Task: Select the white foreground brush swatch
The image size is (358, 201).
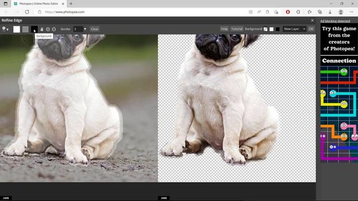Action: click(17, 29)
